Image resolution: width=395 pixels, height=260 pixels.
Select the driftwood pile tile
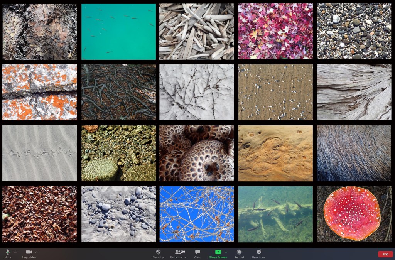point(196,32)
